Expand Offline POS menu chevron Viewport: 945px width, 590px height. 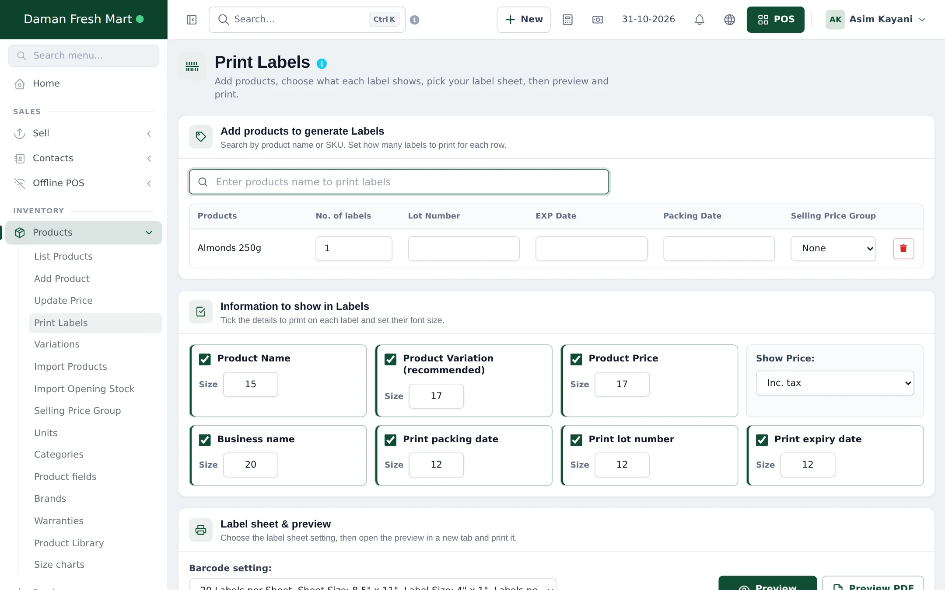149,184
